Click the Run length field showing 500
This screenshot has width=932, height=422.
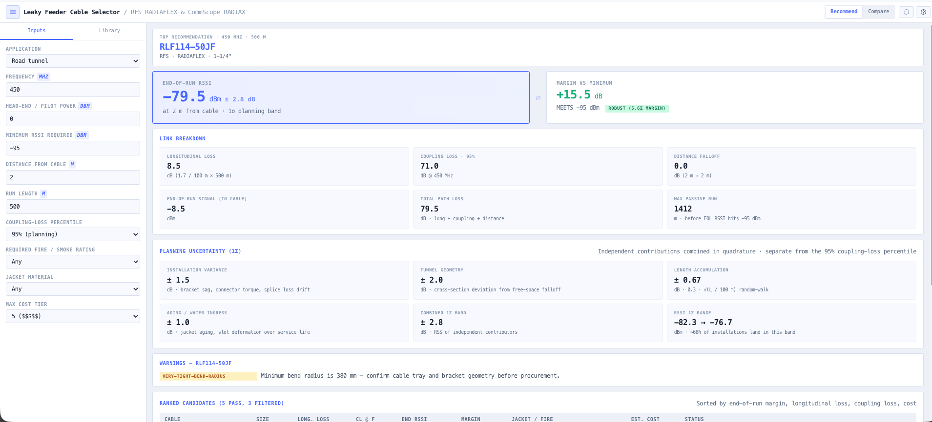pyautogui.click(x=73, y=207)
